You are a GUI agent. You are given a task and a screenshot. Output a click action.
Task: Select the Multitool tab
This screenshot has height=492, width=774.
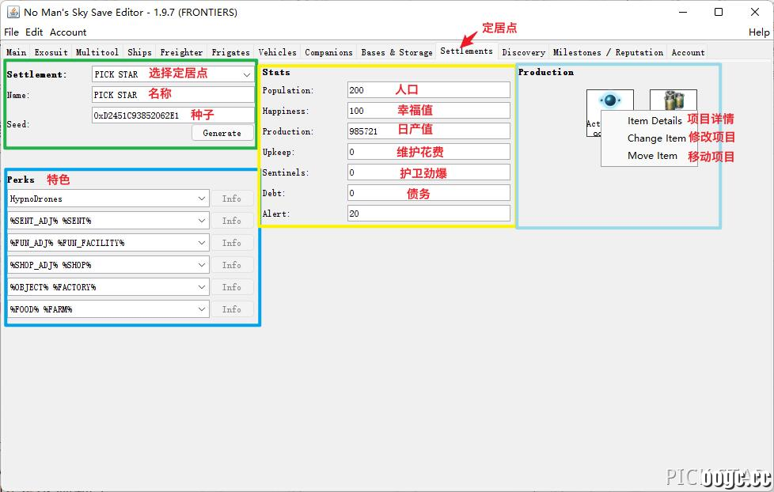tap(97, 52)
